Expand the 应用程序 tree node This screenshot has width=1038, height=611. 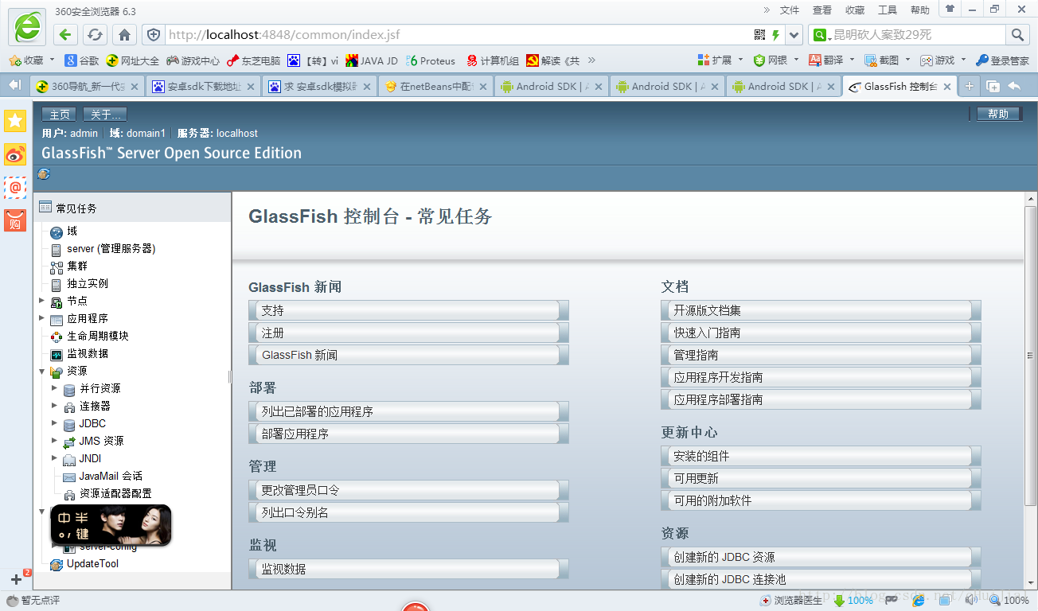click(42, 318)
